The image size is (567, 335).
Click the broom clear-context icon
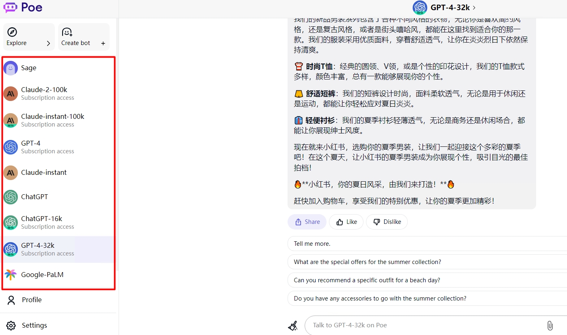click(x=293, y=325)
